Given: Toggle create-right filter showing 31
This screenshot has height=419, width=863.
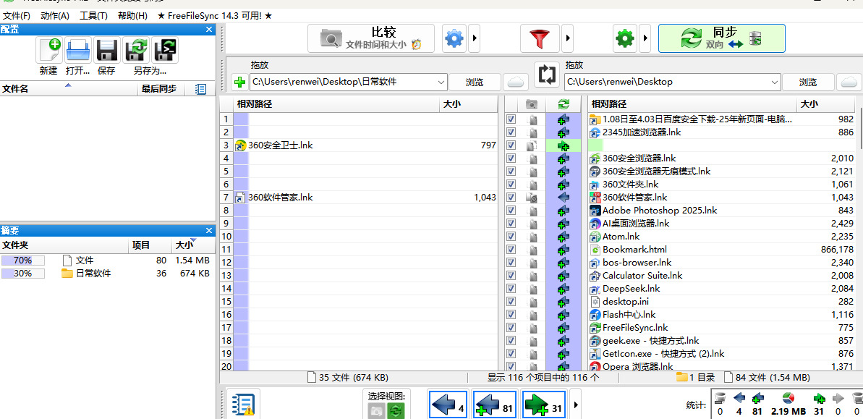Looking at the screenshot, I should [x=544, y=406].
